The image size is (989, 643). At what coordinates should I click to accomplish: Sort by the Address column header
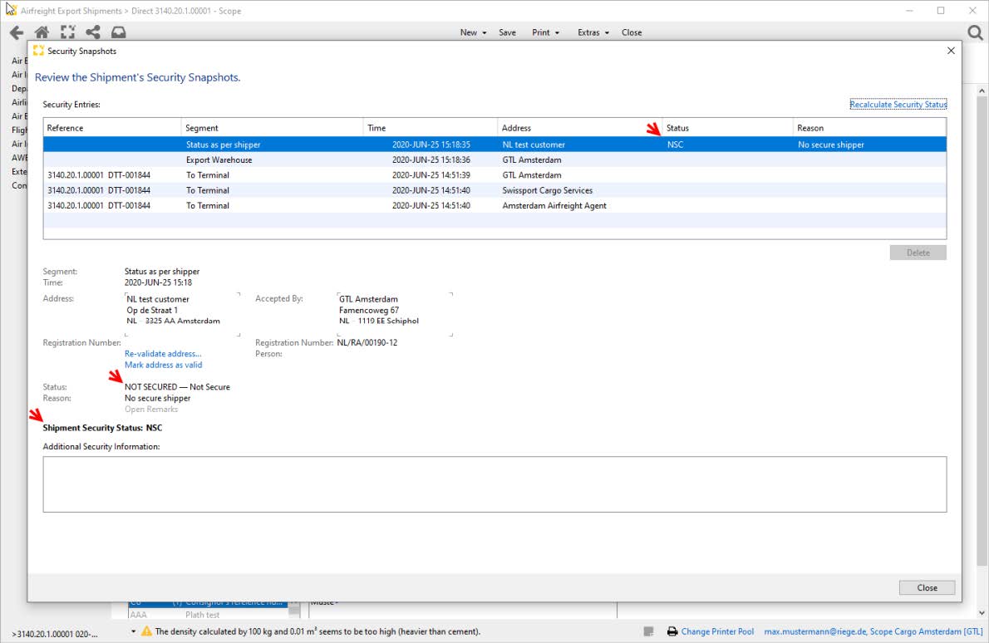click(579, 128)
